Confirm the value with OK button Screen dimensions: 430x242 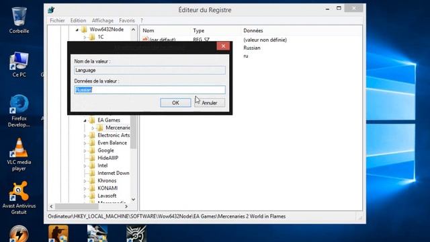tap(175, 103)
